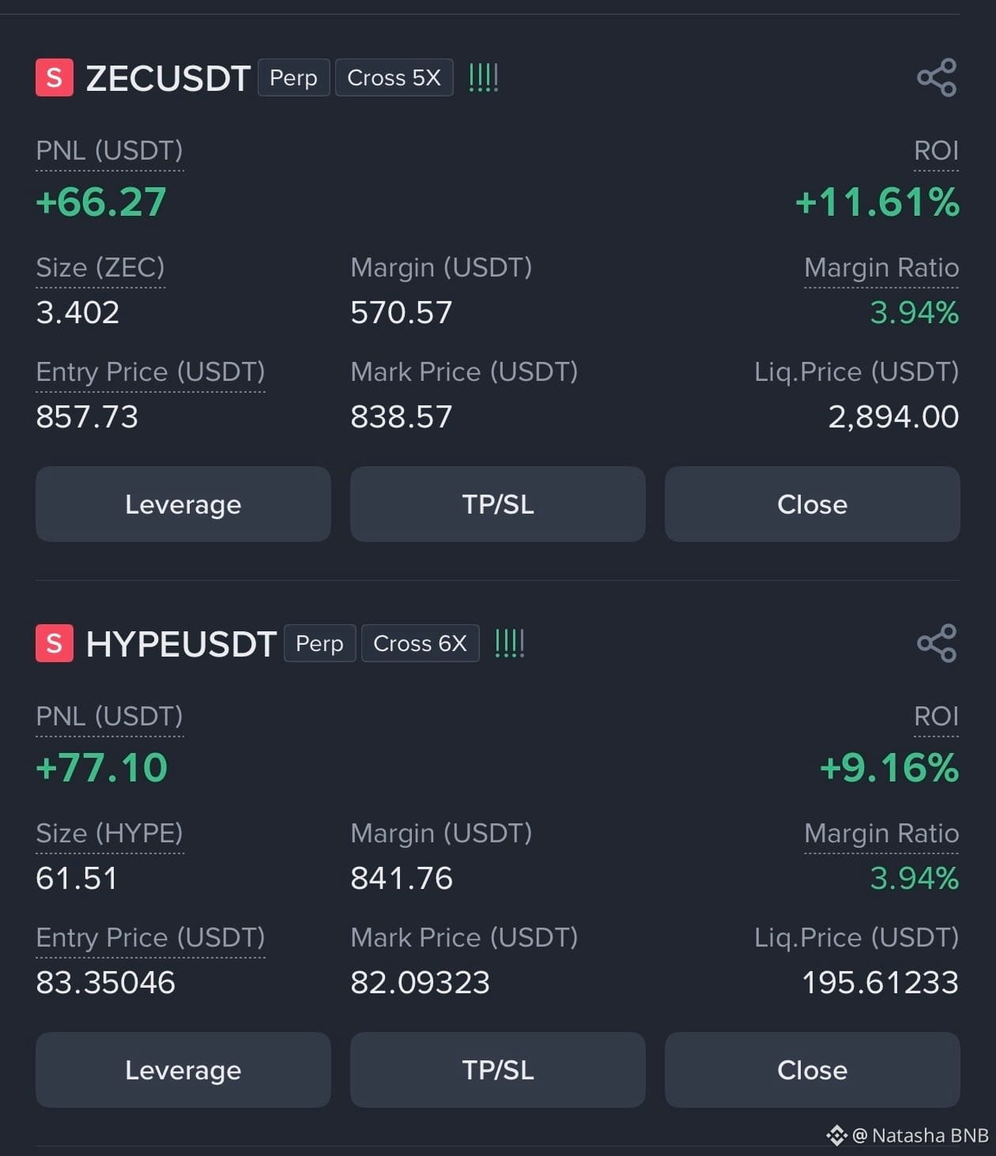The image size is (996, 1156).
Task: Tap the Perp tag on ZECUSDT
Action: click(293, 77)
